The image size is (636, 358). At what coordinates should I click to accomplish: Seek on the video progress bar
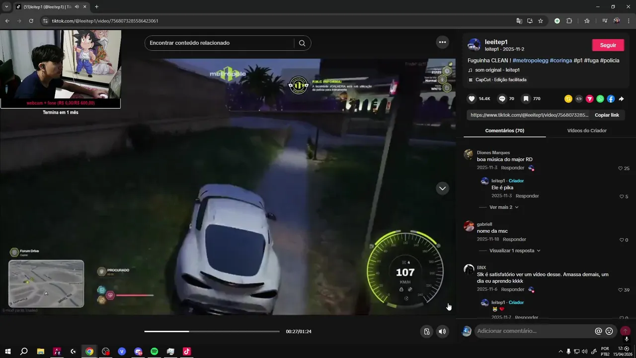[x=212, y=332]
